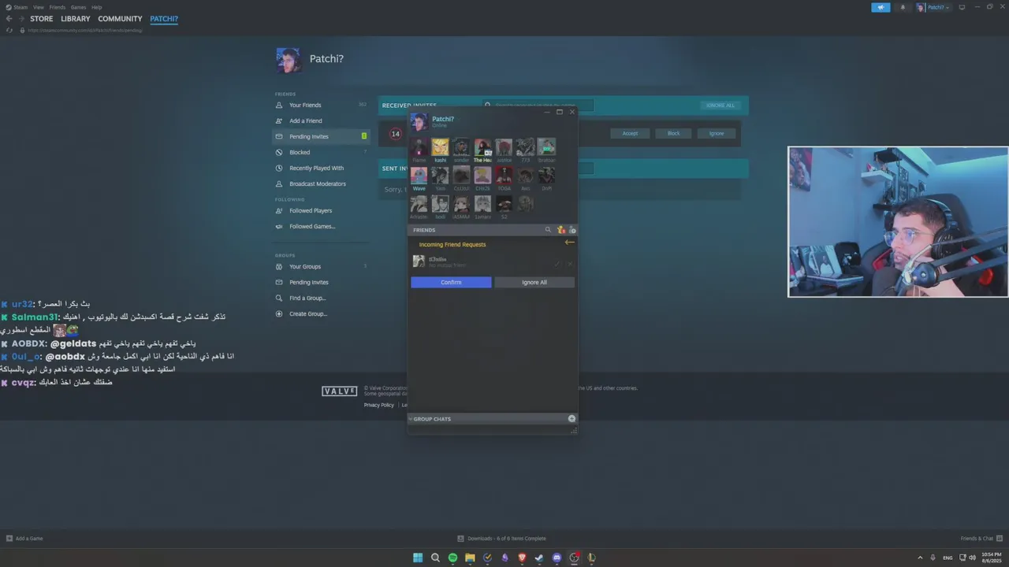Open The Hea... friend avatar

click(x=482, y=147)
